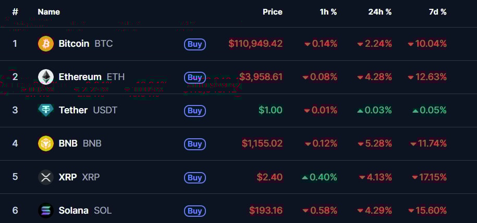Click the Ethereum diamond logo icon

[46, 77]
